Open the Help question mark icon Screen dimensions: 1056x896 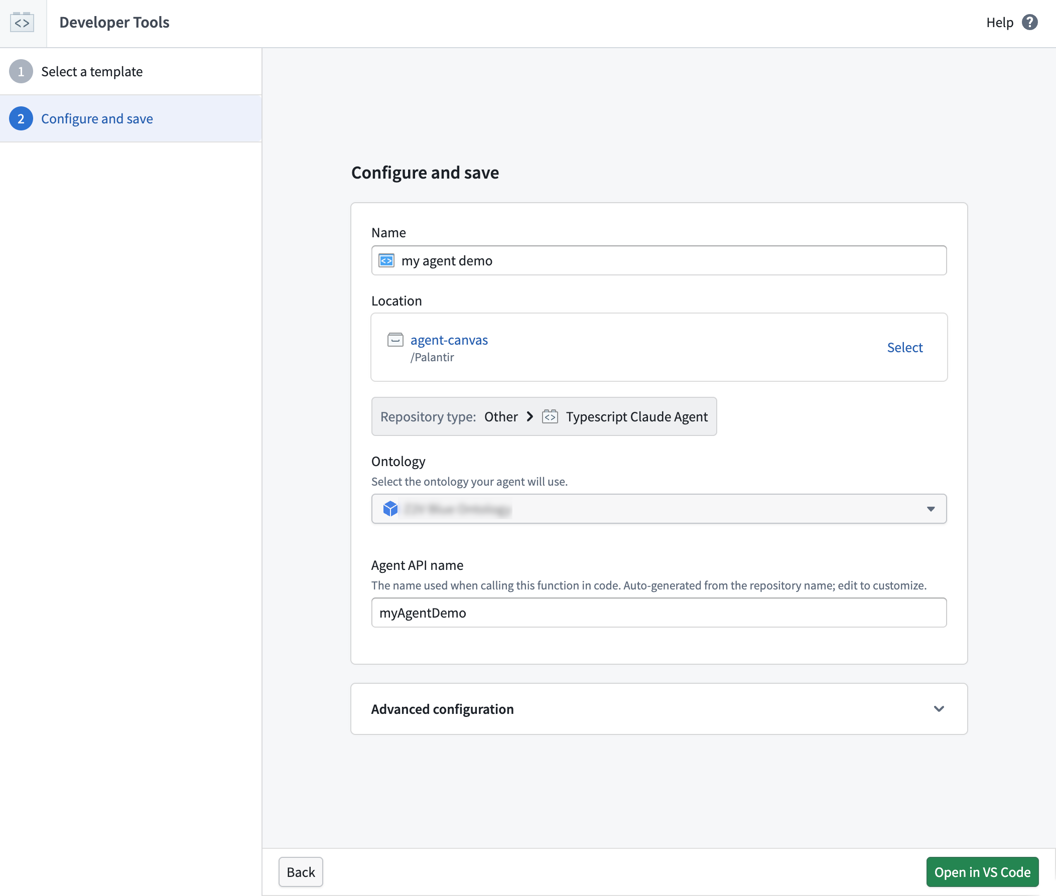point(1029,23)
